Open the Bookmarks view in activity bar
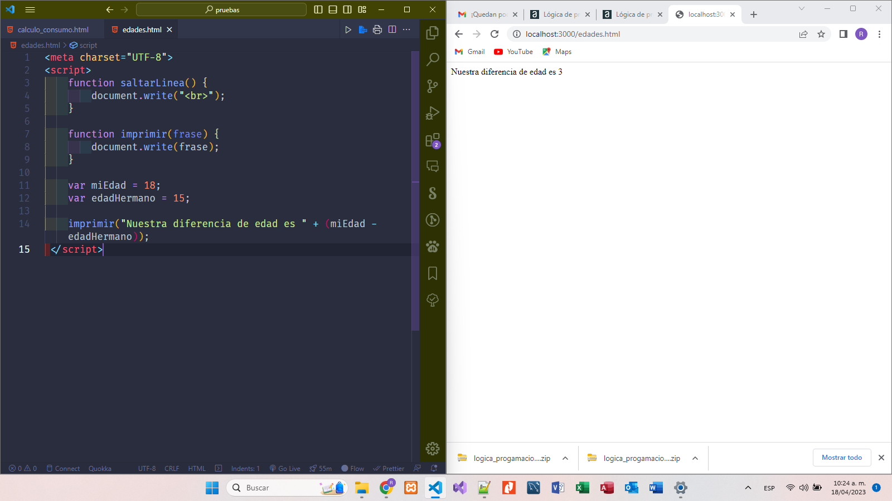Screen dimensions: 892x501 pos(433,273)
